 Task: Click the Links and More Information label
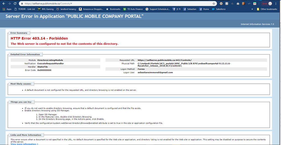click(x=26, y=135)
